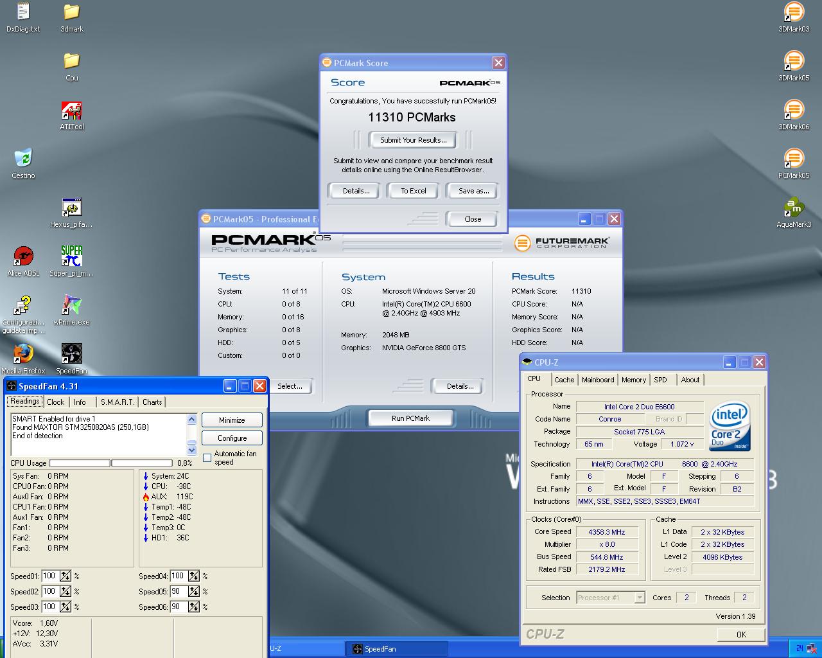Click the Speed01 percentage input field
The width and height of the screenshot is (822, 658).
(x=50, y=576)
